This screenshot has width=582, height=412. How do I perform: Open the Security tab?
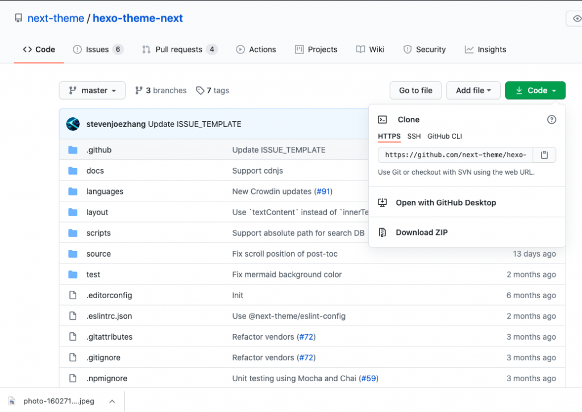point(424,50)
